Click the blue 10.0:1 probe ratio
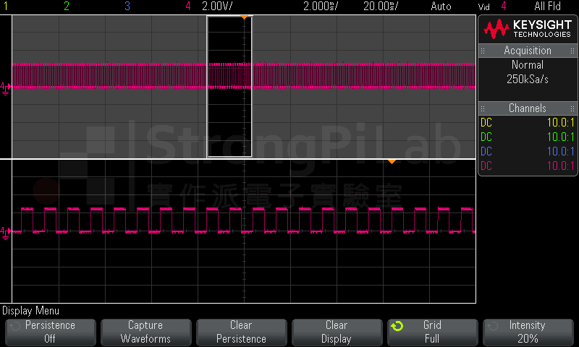The height and width of the screenshot is (347, 579). 560,151
